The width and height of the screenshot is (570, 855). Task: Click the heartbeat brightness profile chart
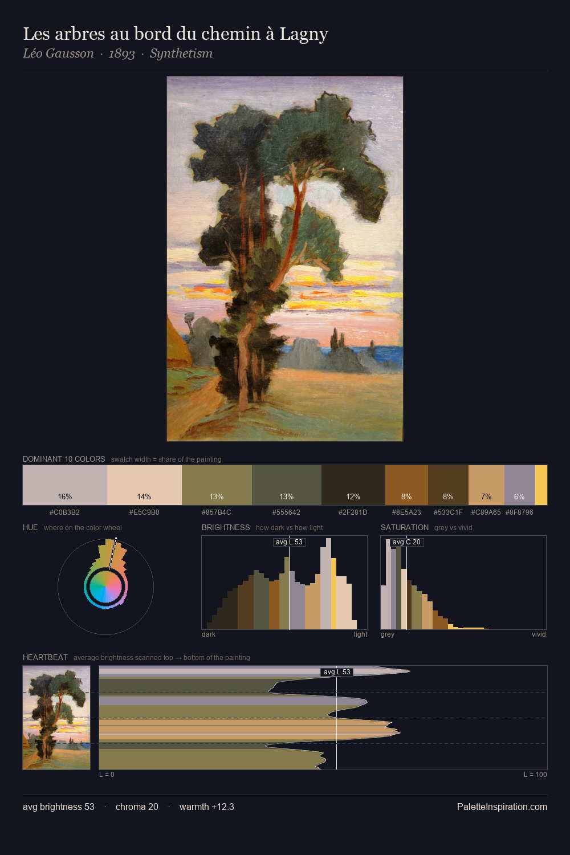click(323, 718)
